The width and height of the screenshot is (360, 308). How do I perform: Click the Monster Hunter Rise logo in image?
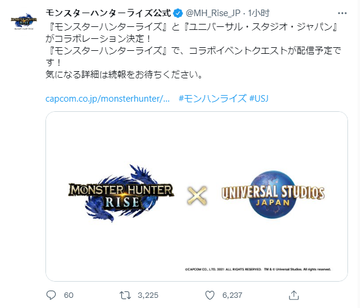121,194
